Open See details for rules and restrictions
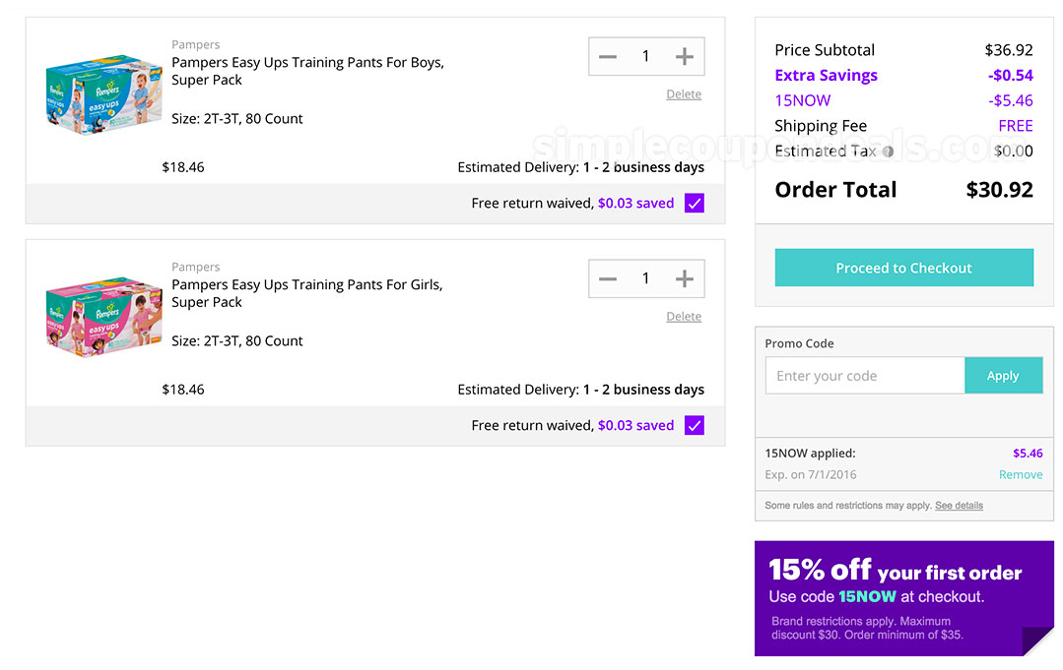Image resolution: width=1063 pixels, height=670 pixels. [x=959, y=505]
